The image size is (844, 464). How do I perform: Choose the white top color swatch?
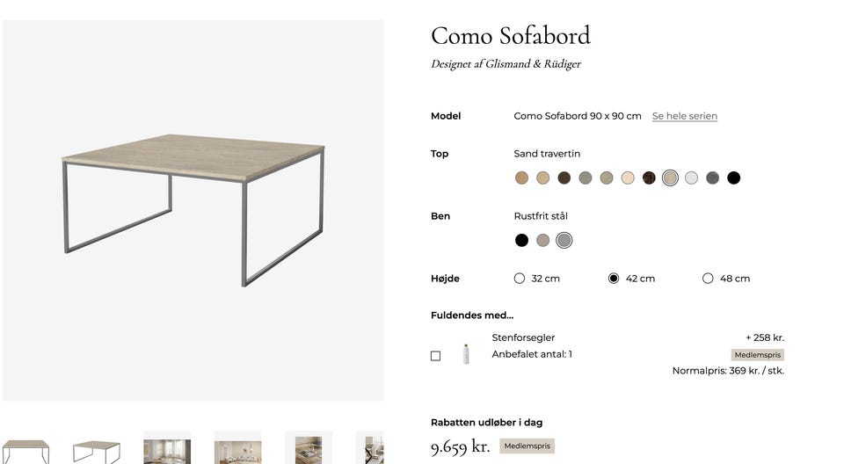pos(691,178)
